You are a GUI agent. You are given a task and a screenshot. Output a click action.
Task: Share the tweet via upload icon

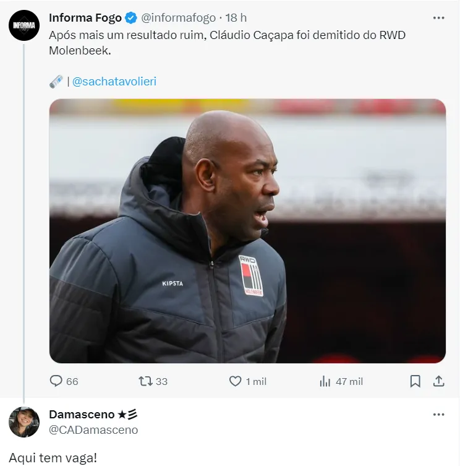438,381
